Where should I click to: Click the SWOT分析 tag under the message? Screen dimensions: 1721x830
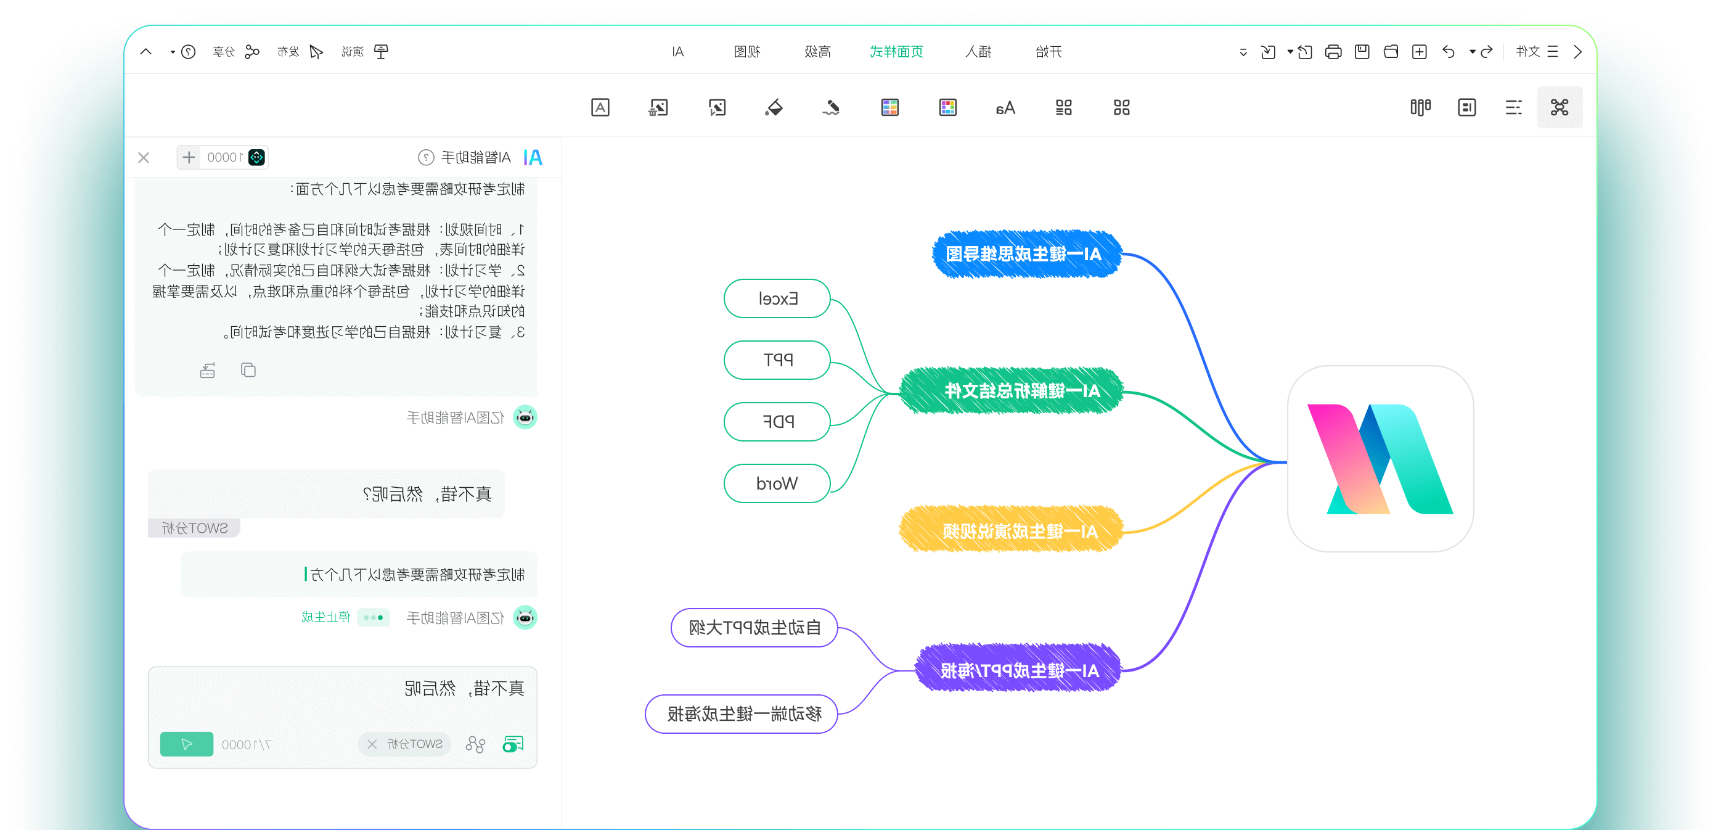194,528
